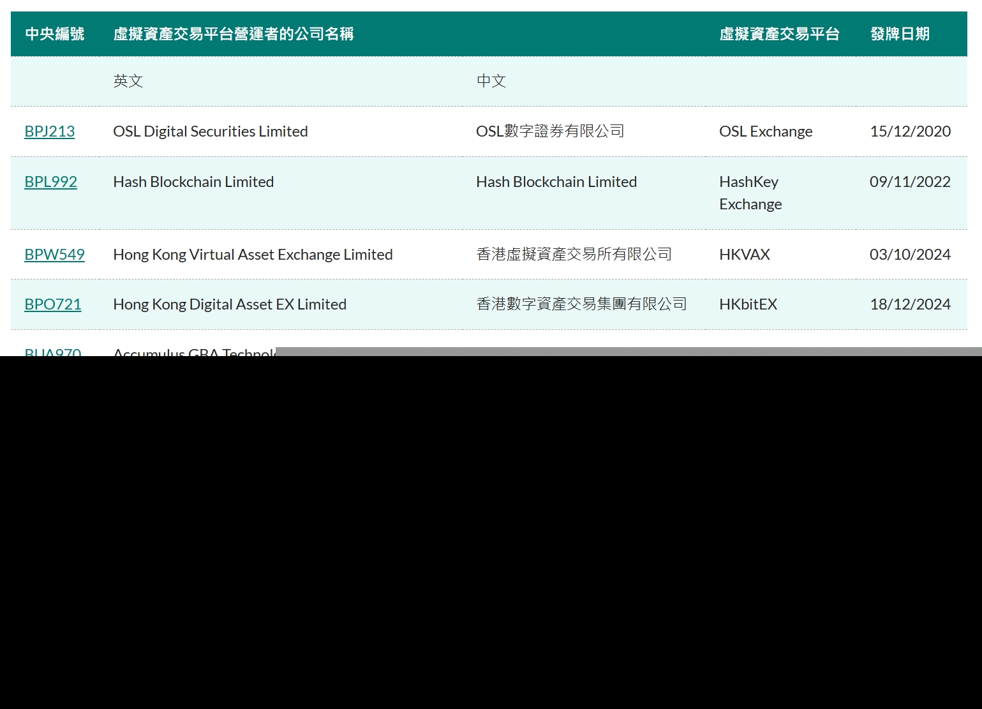Open central number link BPO721

tap(53, 304)
